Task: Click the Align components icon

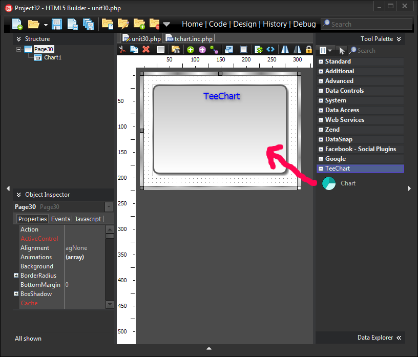Action: 243,50
